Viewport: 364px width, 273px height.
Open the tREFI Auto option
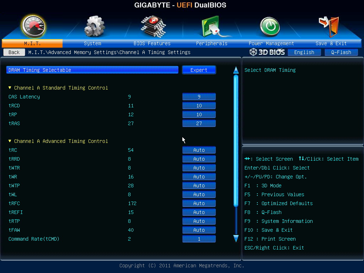tap(199, 212)
